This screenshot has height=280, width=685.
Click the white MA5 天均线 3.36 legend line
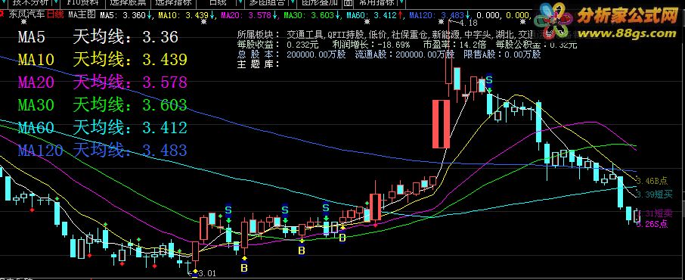pos(98,37)
